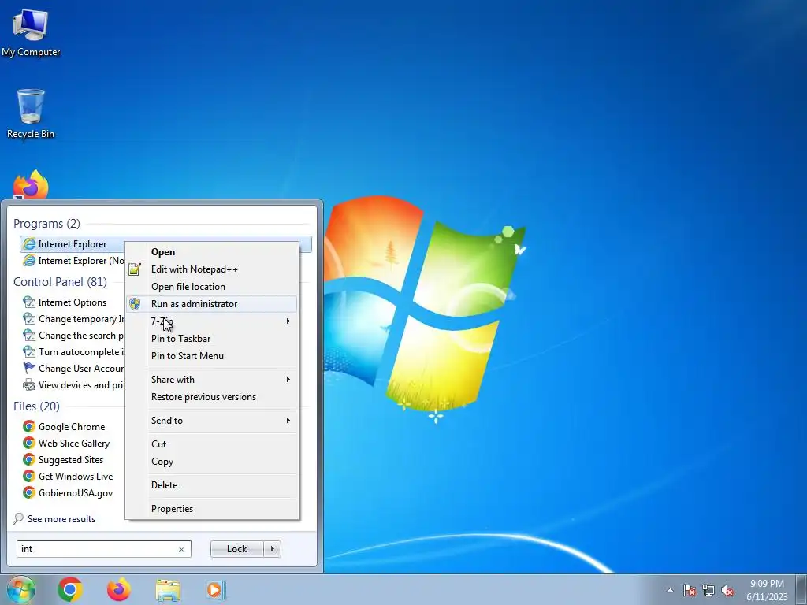Image resolution: width=807 pixels, height=605 pixels.
Task: Choose Pin to Start Menu
Action: [211, 355]
